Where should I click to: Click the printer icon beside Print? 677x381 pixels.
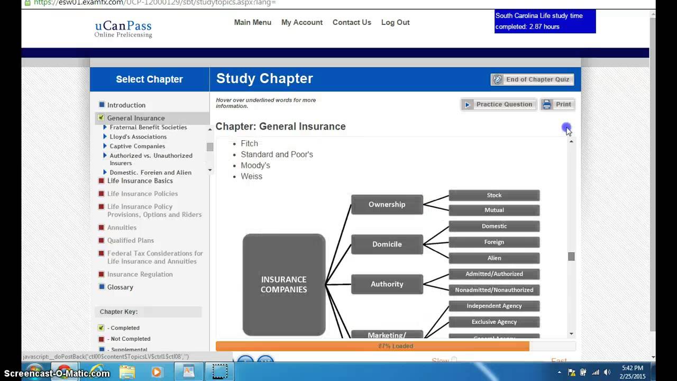coord(547,105)
